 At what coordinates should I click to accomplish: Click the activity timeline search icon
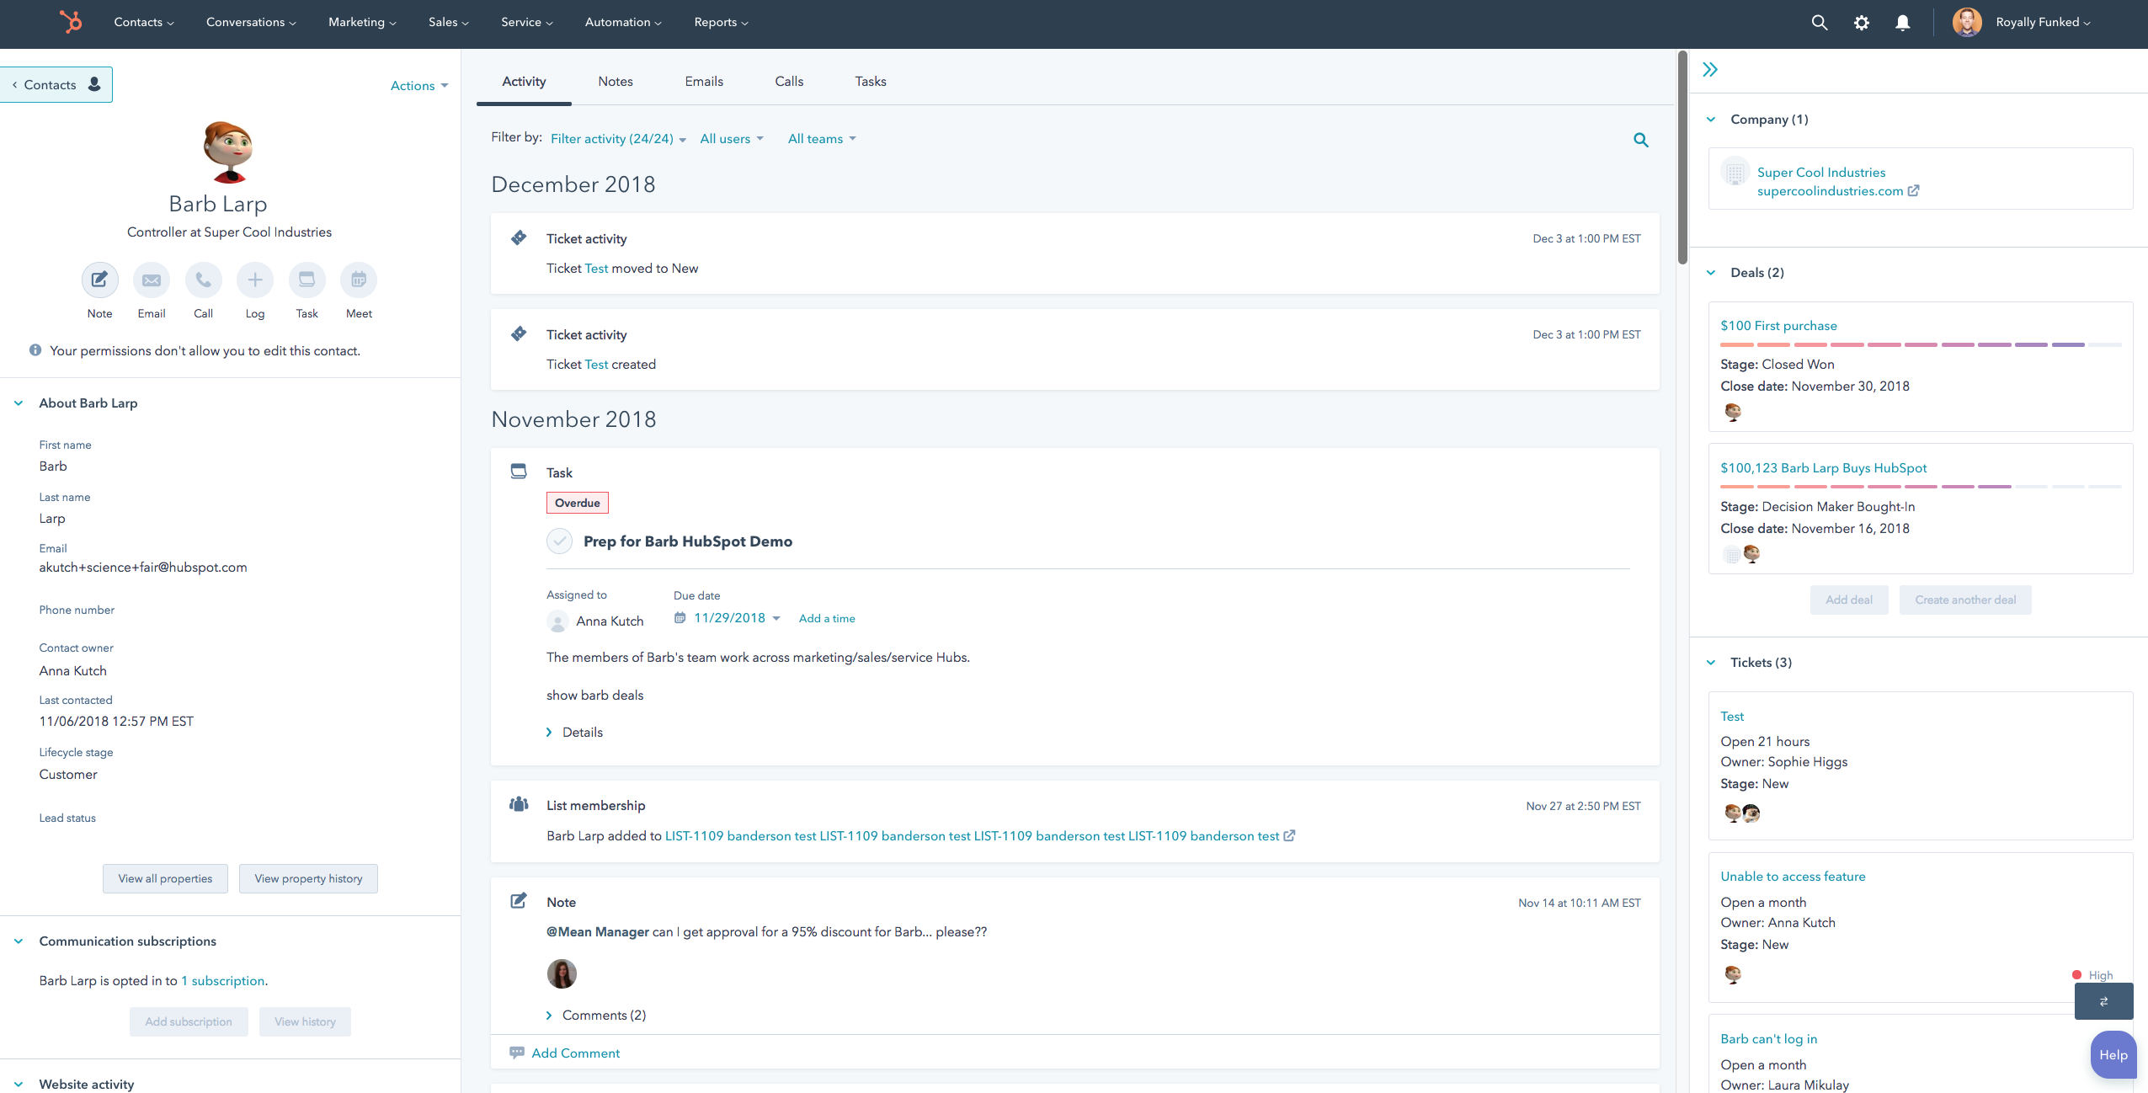click(x=1640, y=140)
